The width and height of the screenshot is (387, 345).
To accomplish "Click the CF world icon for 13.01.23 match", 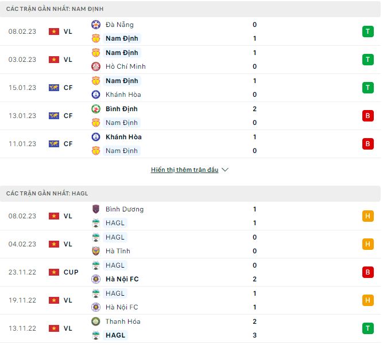I will [x=54, y=116].
